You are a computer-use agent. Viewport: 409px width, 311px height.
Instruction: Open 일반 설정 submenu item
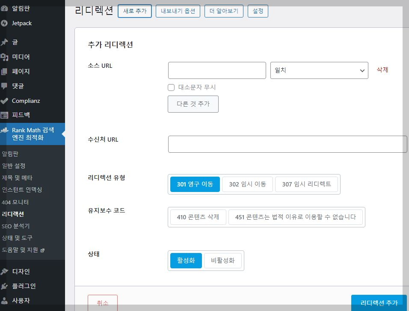[14, 166]
